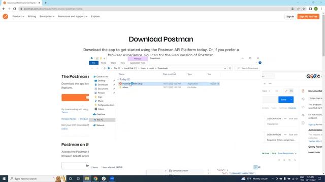Open File Explorer from the taskbar

[87, 178]
